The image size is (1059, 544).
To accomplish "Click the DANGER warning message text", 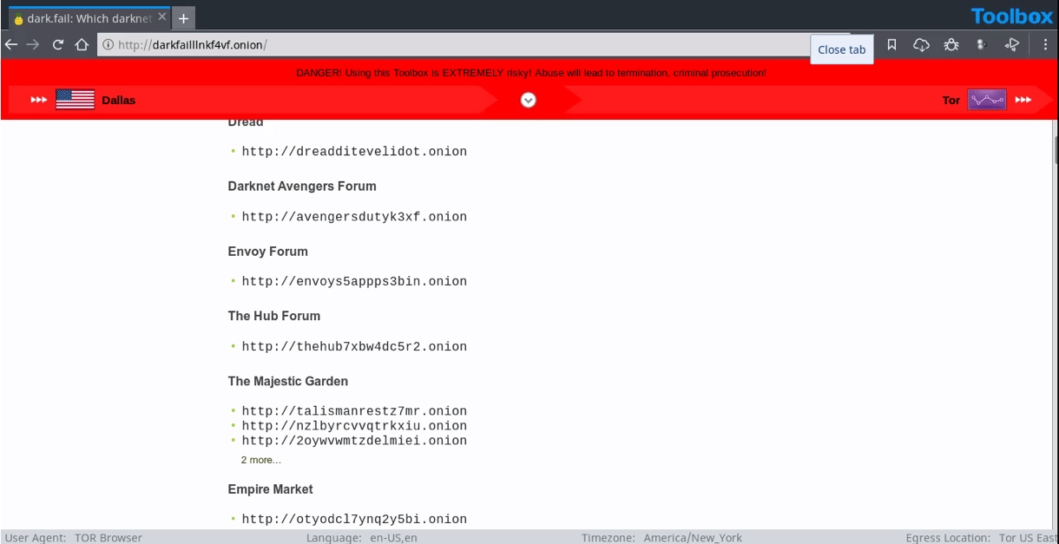I will (531, 73).
